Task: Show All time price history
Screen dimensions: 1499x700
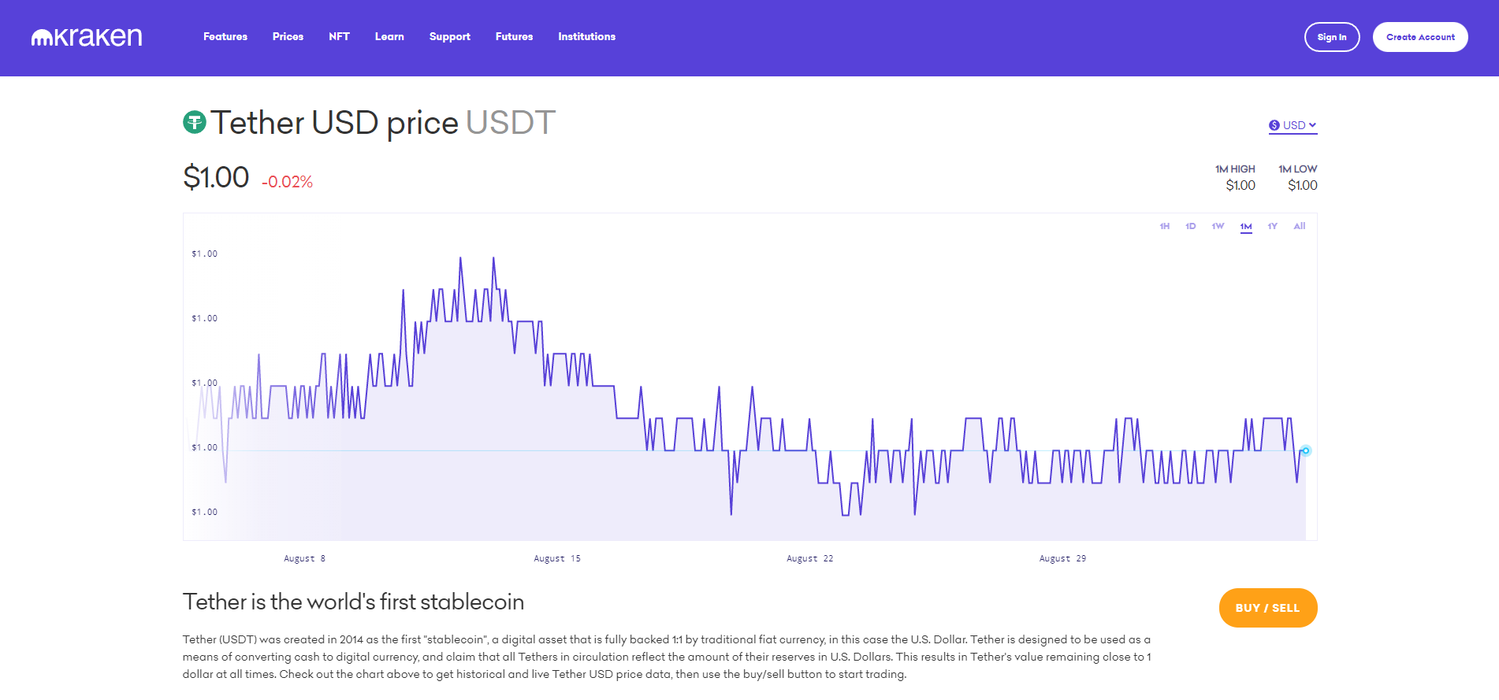Action: 1299,227
